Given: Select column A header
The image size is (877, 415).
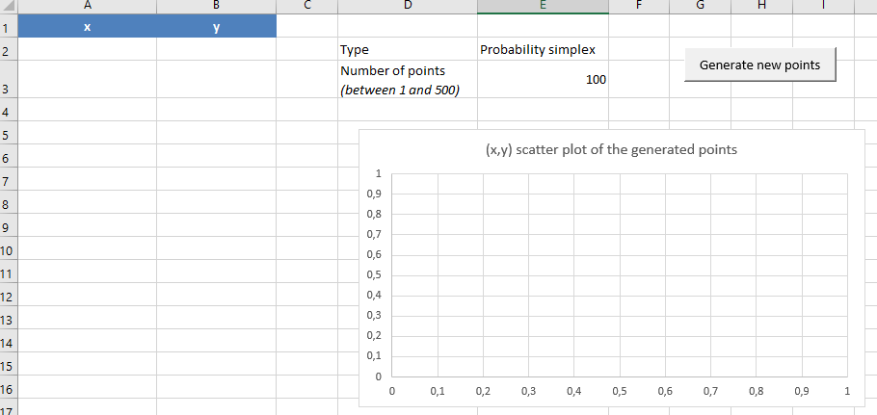Looking at the screenshot, I should point(88,6).
